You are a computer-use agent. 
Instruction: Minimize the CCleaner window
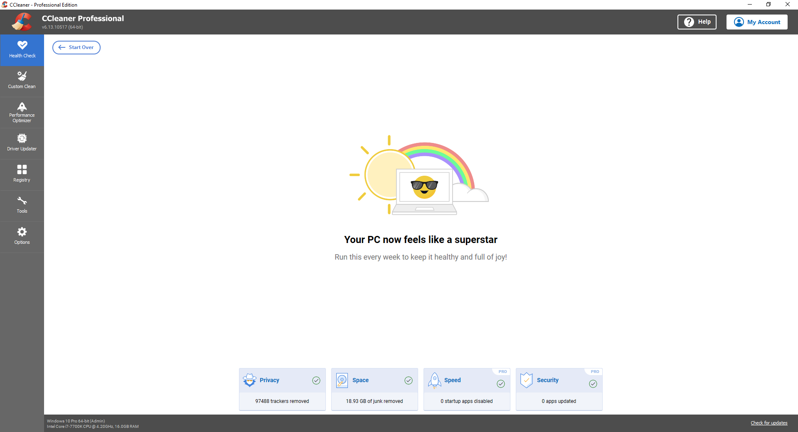point(749,5)
